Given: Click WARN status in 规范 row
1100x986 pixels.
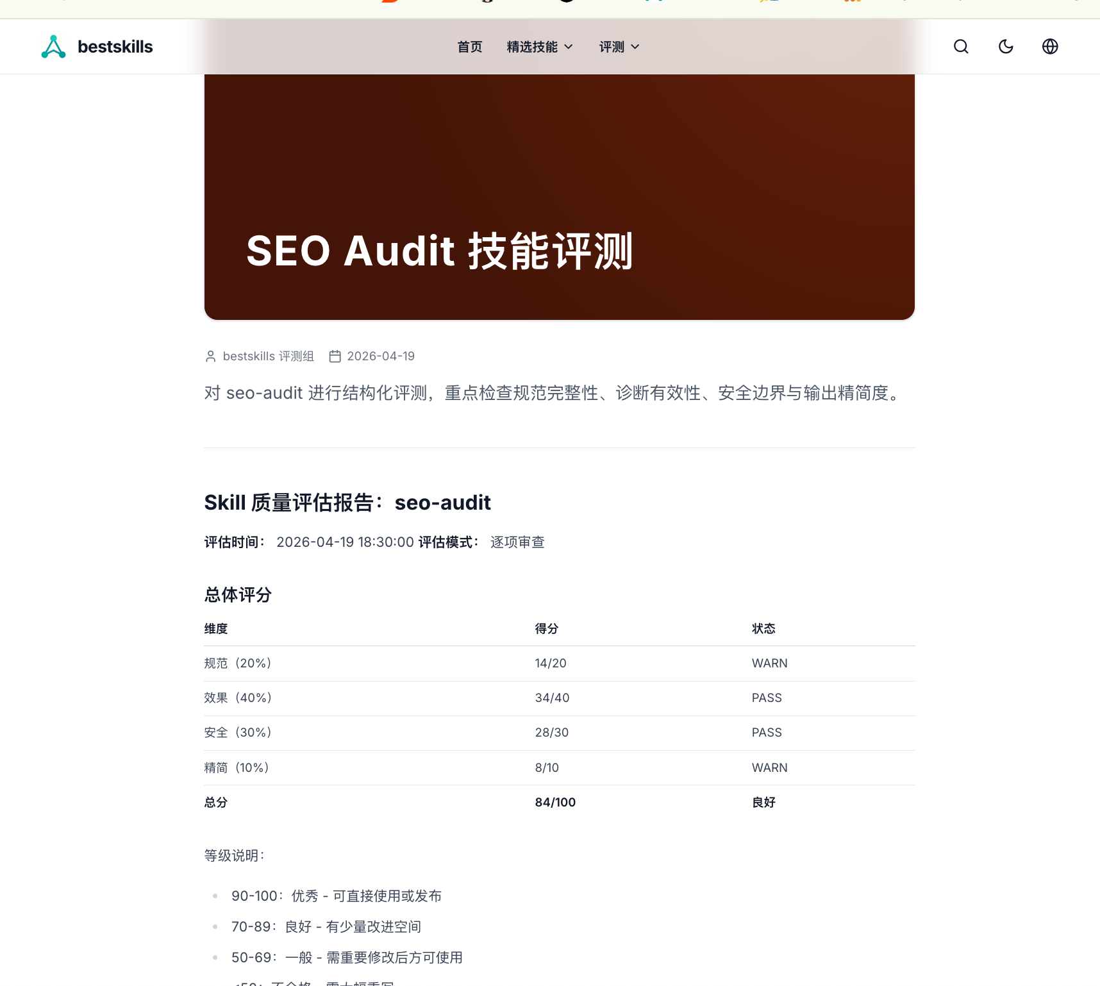Looking at the screenshot, I should (769, 664).
